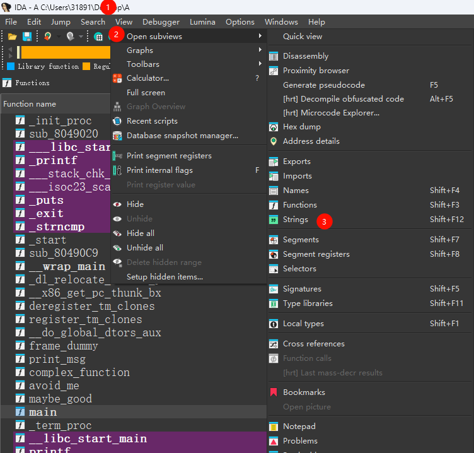Click the Functions subview icon

274,205
